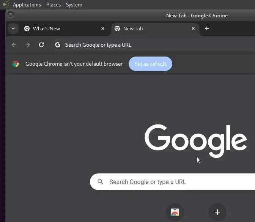This screenshot has width=255, height=222.
Task: Click the Chrome logo in default browser bar
Action: pos(16,64)
